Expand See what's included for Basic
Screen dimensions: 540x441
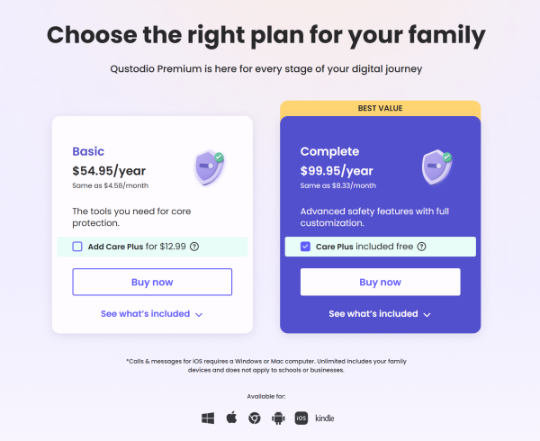click(x=151, y=314)
